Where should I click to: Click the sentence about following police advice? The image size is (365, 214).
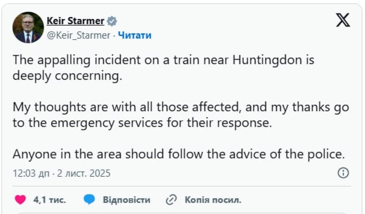(179, 154)
